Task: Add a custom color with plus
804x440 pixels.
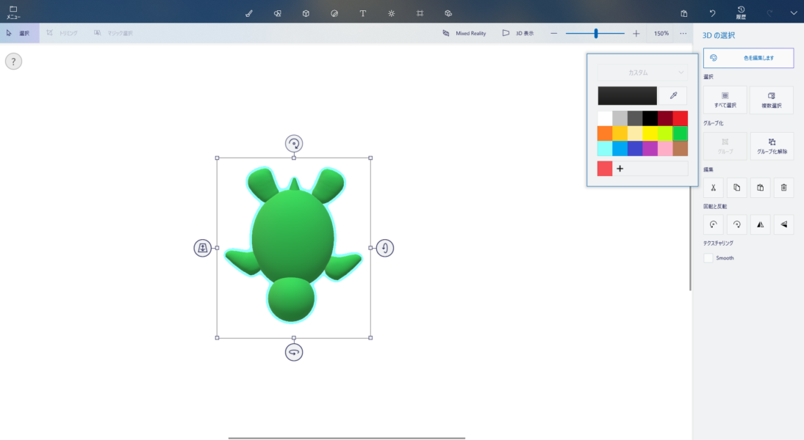Action: click(620, 169)
